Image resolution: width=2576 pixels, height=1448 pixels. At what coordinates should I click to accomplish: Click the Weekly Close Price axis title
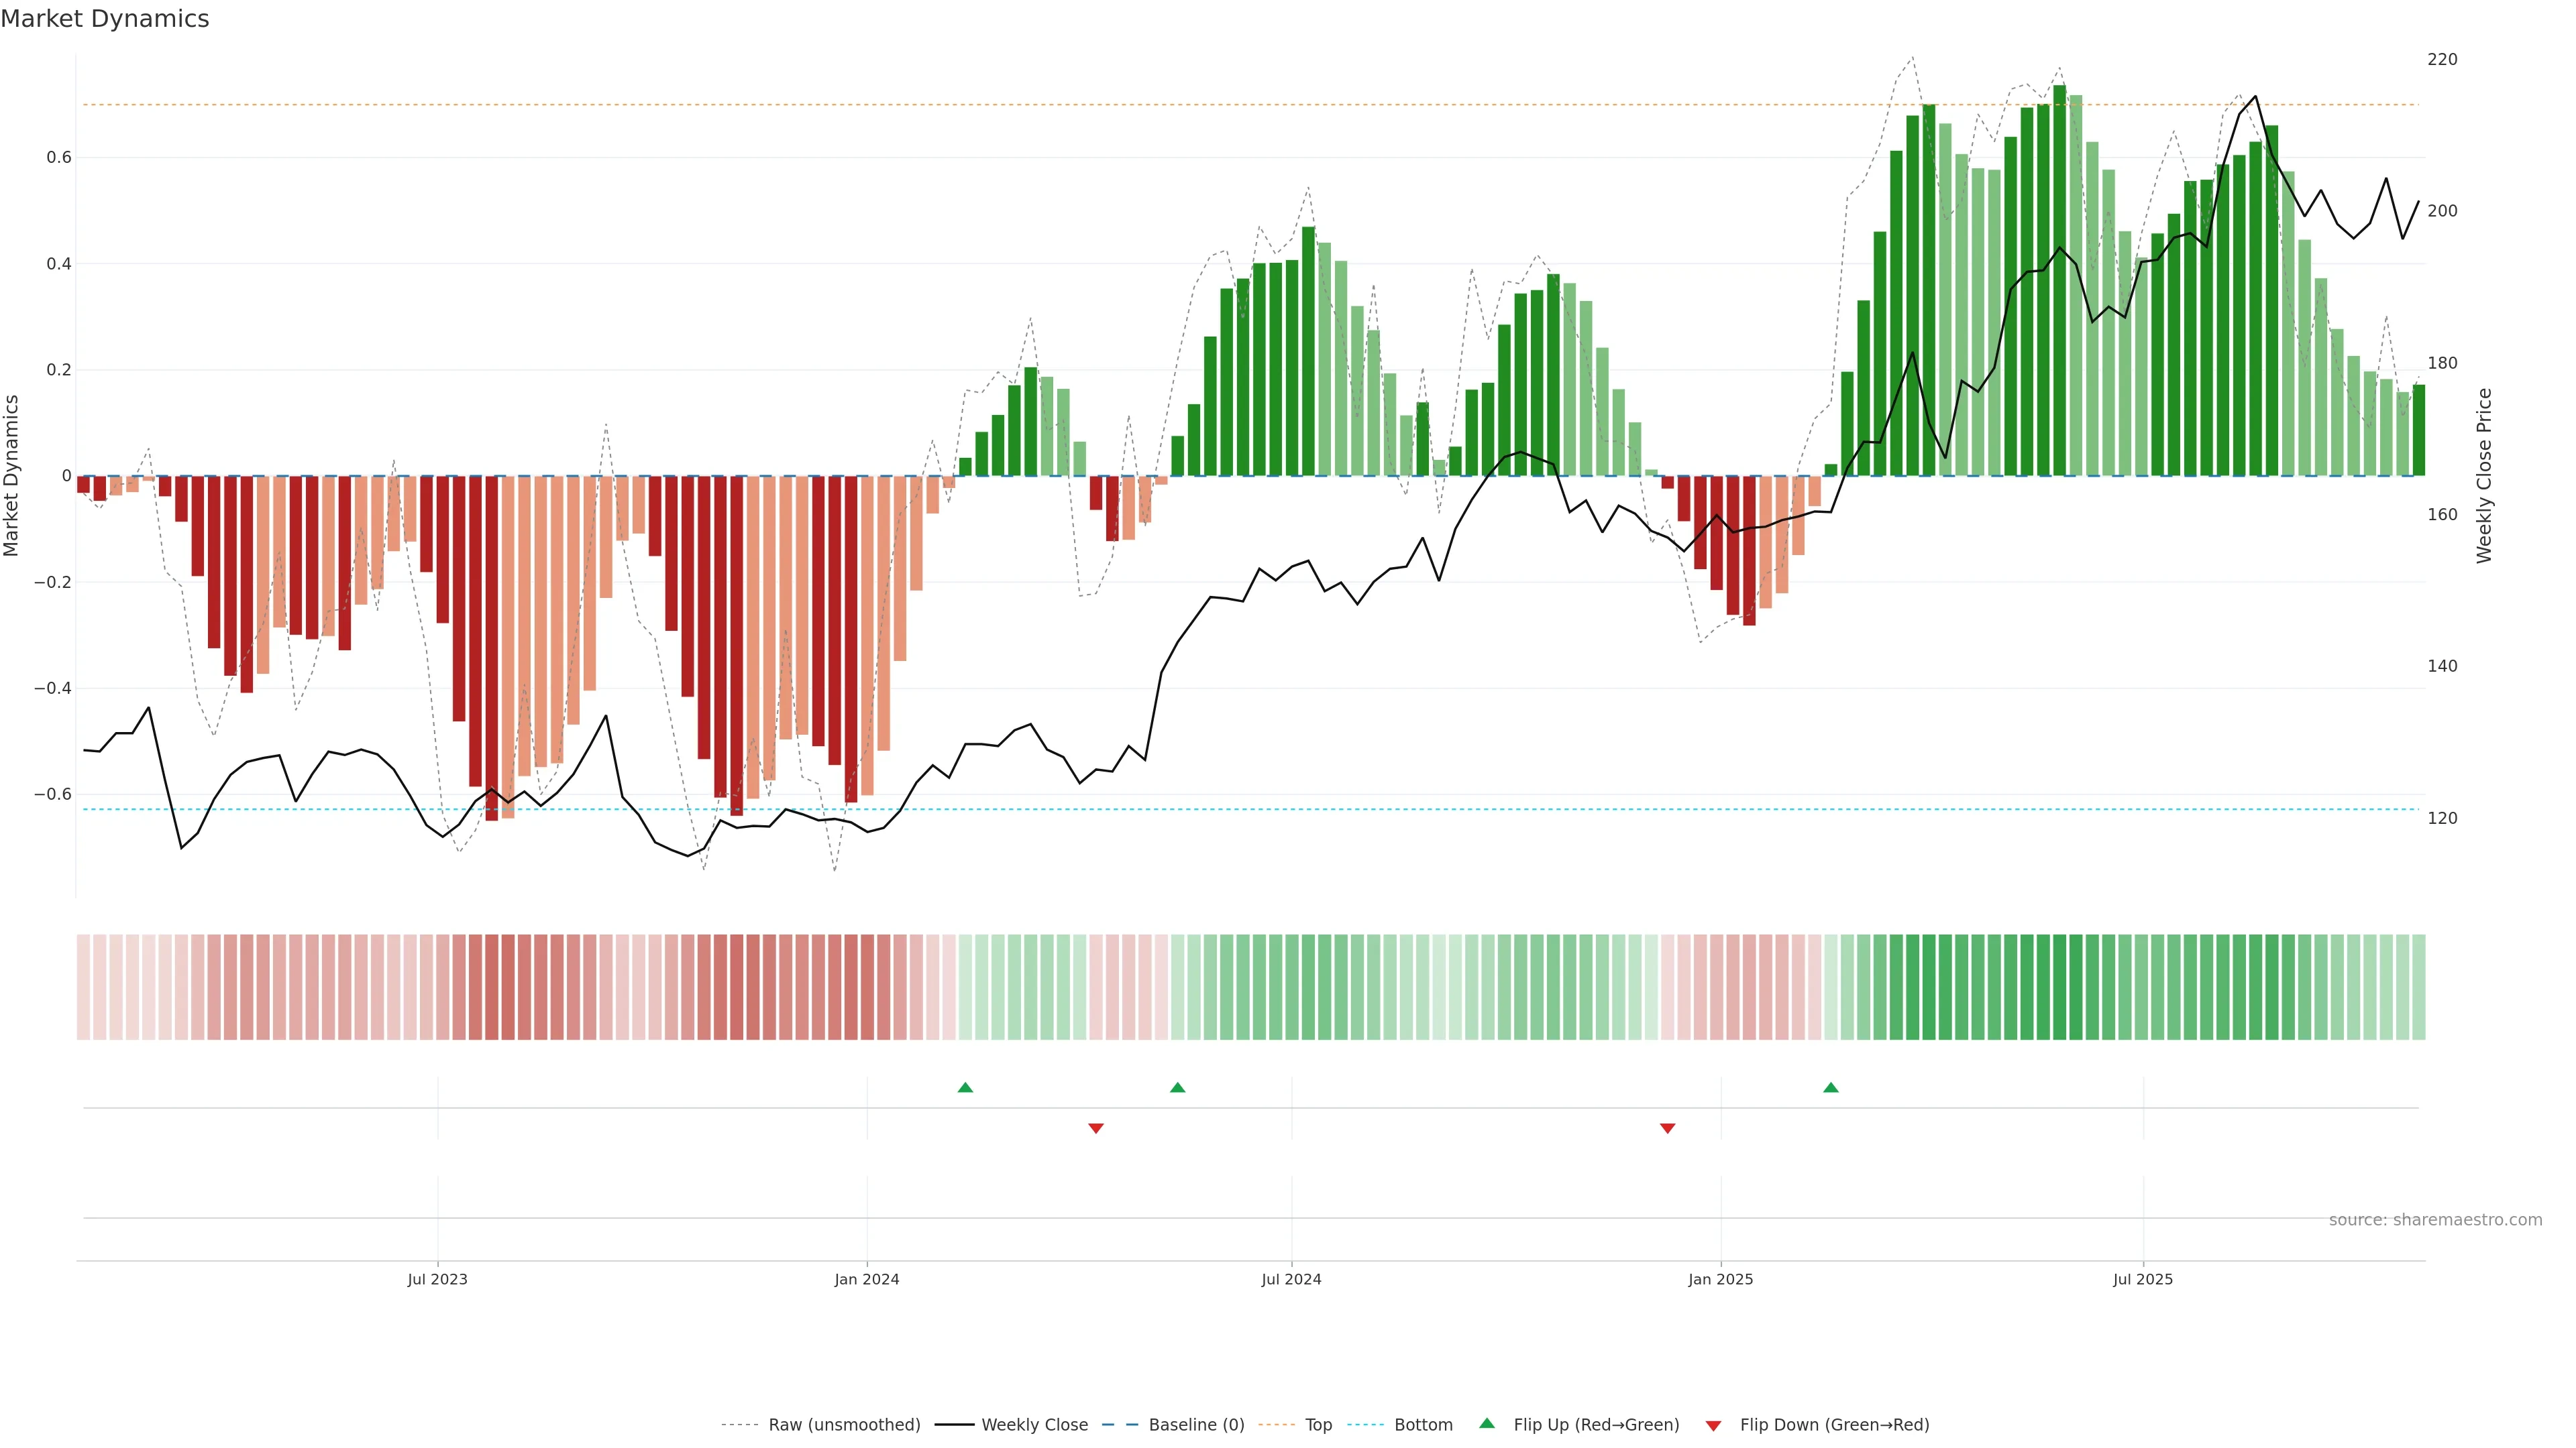point(2484,476)
